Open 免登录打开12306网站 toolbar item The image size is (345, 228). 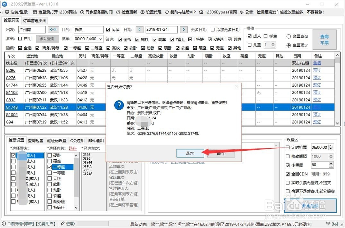pyautogui.click(x=55, y=12)
